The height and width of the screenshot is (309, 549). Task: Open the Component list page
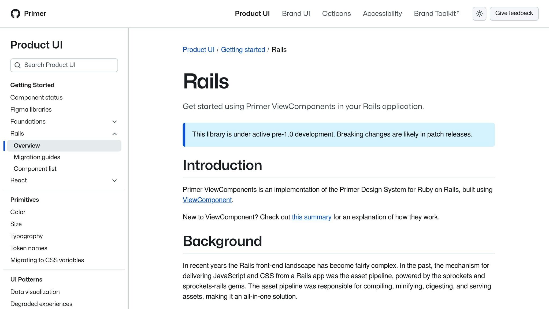[x=35, y=169]
